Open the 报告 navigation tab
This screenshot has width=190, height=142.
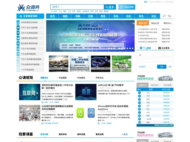[x=103, y=16]
